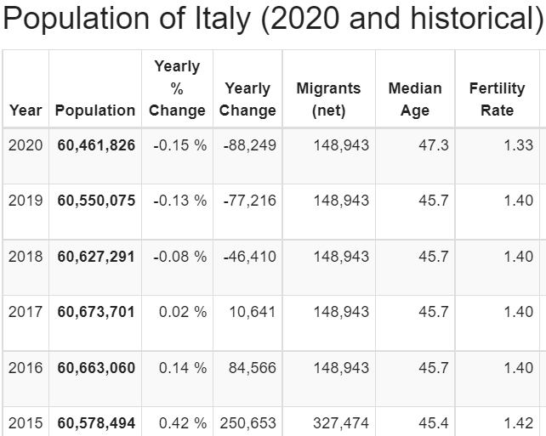Click the page title Population of Italy
This screenshot has height=436, width=546.
click(x=272, y=20)
